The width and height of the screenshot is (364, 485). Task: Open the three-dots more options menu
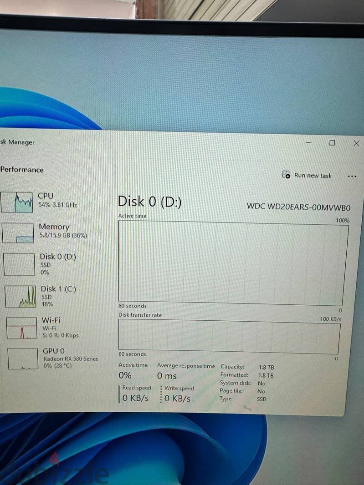(x=352, y=177)
